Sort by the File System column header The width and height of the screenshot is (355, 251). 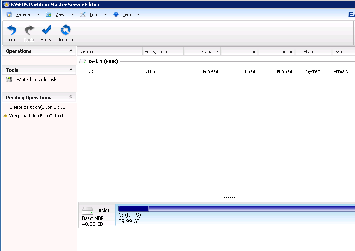click(x=163, y=52)
